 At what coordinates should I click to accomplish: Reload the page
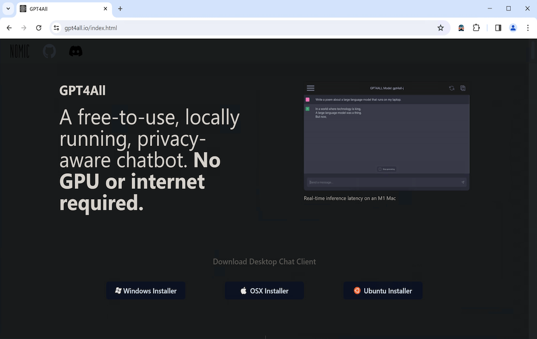(x=39, y=28)
